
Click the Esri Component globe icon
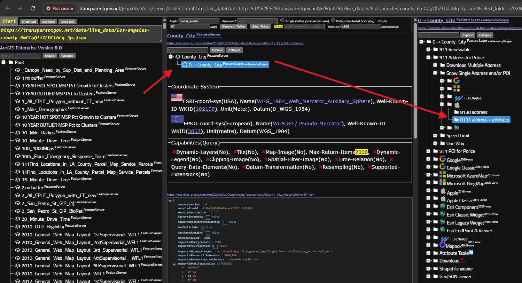[x=443, y=206]
